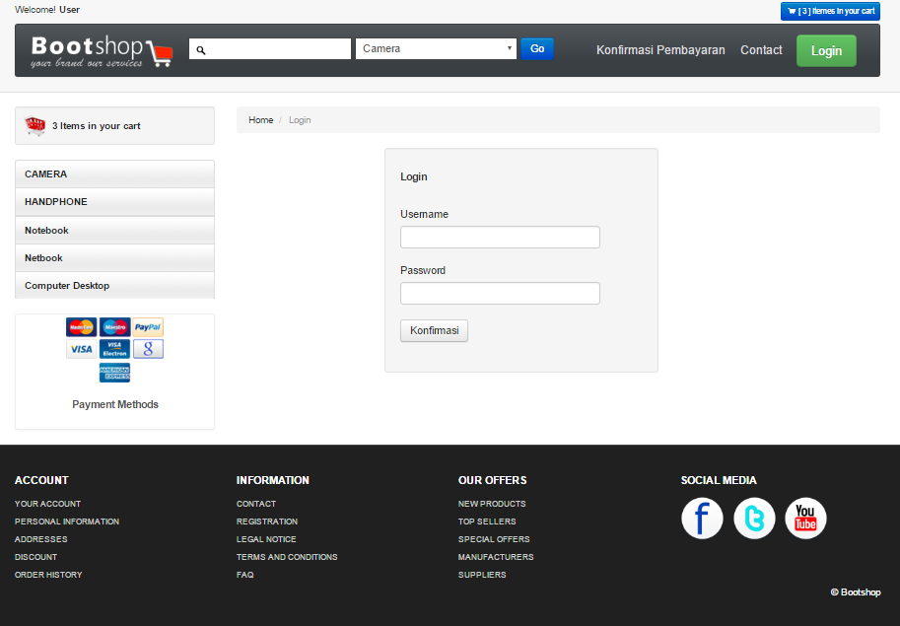Image resolution: width=900 pixels, height=626 pixels.
Task: Click the red cart icon beside '3 Items'
Action: [x=35, y=124]
